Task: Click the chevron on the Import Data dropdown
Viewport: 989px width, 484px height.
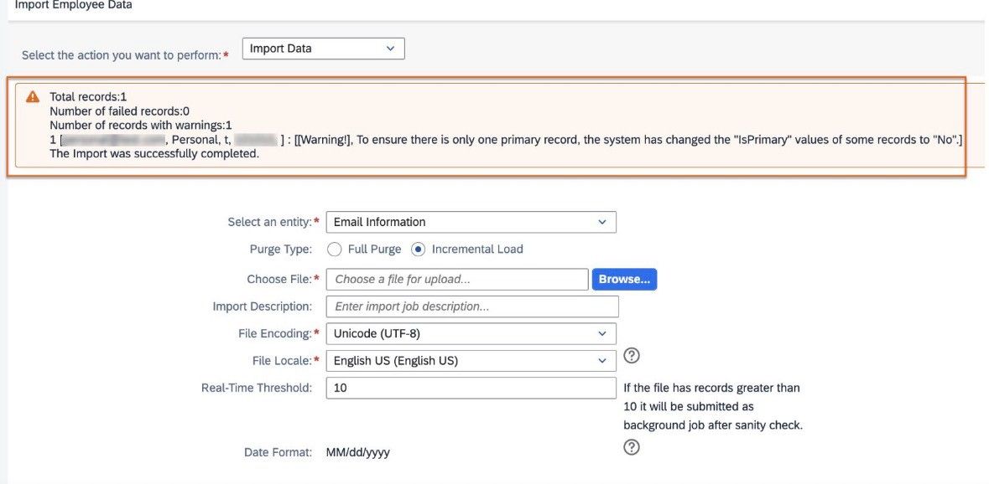Action: click(390, 49)
